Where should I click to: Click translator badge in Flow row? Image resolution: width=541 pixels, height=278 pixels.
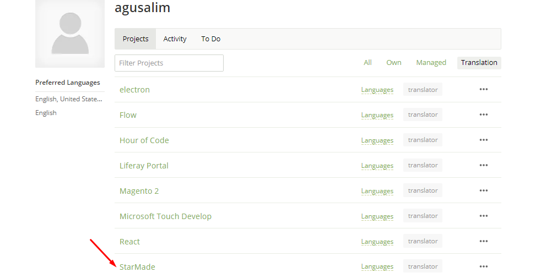point(423,115)
